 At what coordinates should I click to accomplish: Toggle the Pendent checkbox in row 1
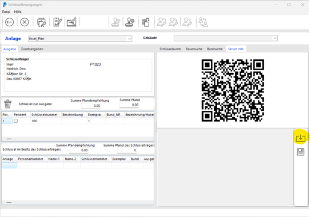point(15,120)
